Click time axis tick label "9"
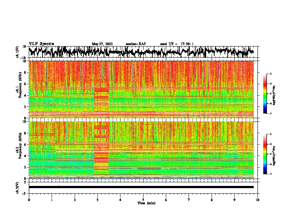This screenshot has width=290, height=224. pyautogui.click(x=234, y=200)
